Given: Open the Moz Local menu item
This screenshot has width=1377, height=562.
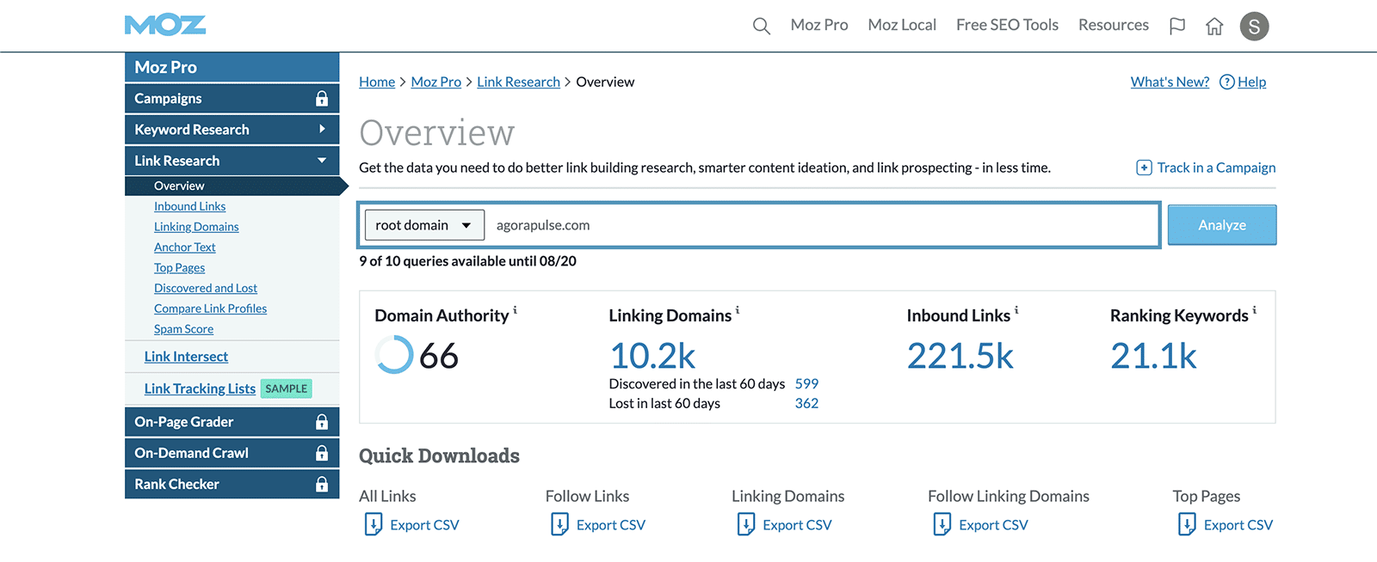Looking at the screenshot, I should coord(902,26).
